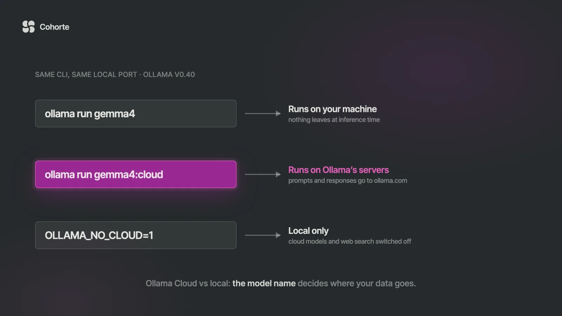Select "cloud models and web search switched off"
This screenshot has width=562, height=316.
(x=350, y=242)
